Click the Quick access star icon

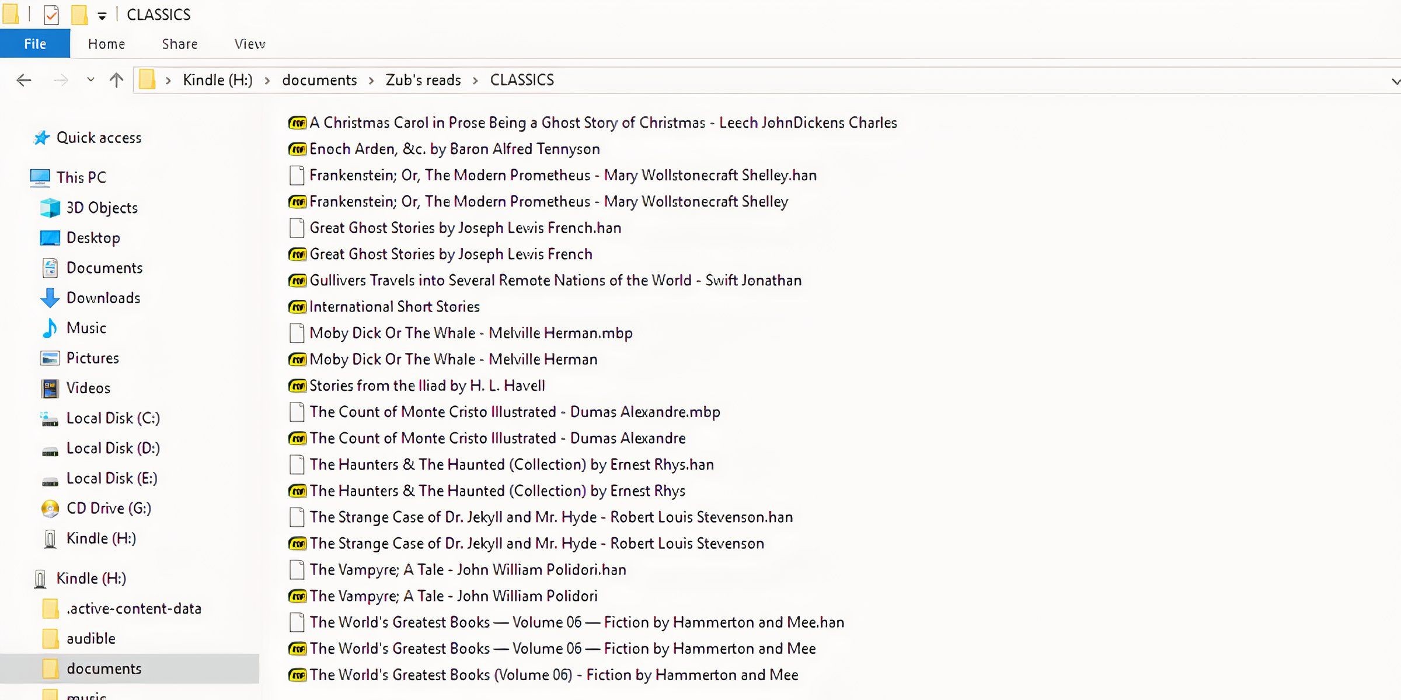[41, 138]
